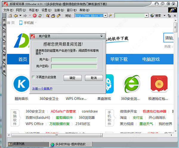Click the 首页 navigation tab on the webpage
Viewport: 179px width, 148px height.
(23, 59)
